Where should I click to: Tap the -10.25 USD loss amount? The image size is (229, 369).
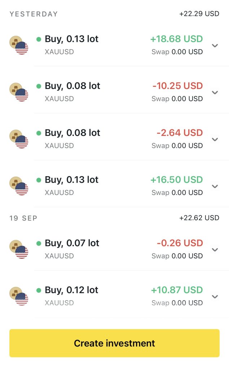coord(177,86)
